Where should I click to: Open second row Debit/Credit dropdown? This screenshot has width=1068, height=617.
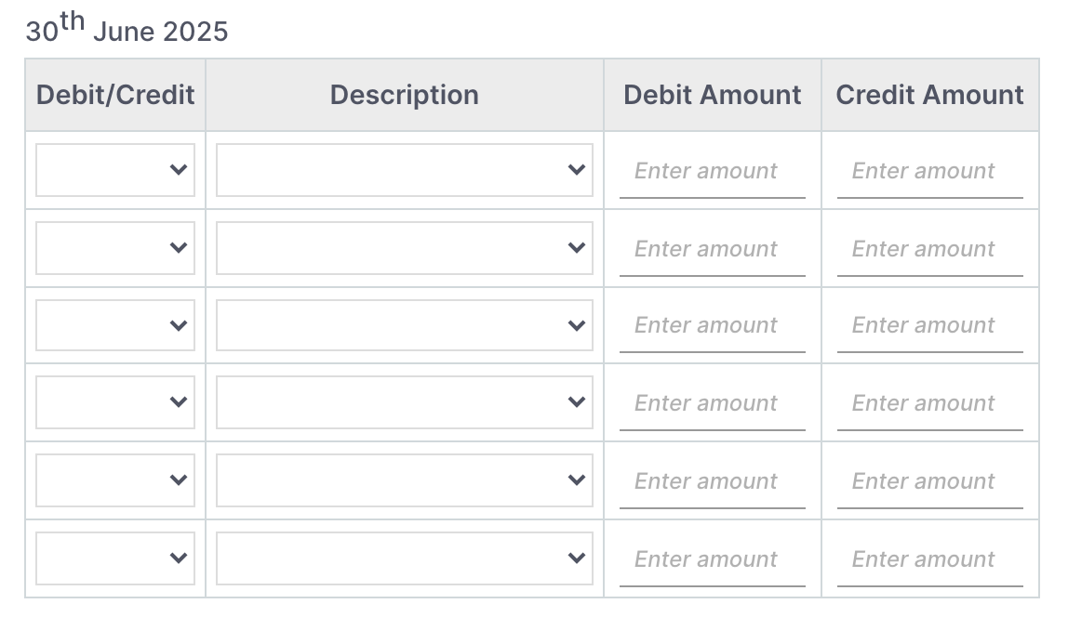tap(115, 248)
